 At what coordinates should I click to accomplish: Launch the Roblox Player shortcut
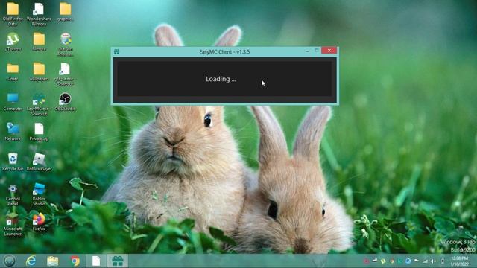point(39,162)
